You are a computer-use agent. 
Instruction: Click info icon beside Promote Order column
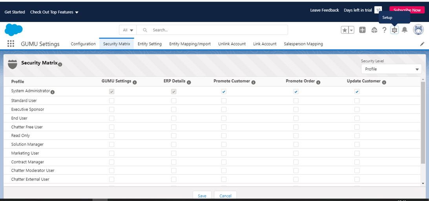tap(318, 82)
